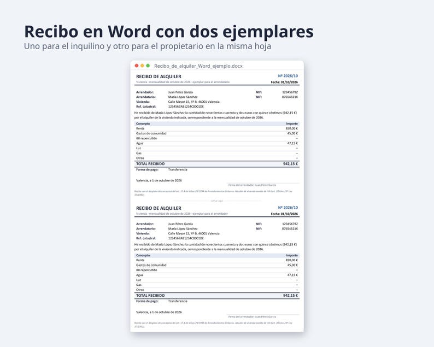Click 'Firma del arrendador' line in the upper receipt
The image size is (434, 347).
click(252, 185)
